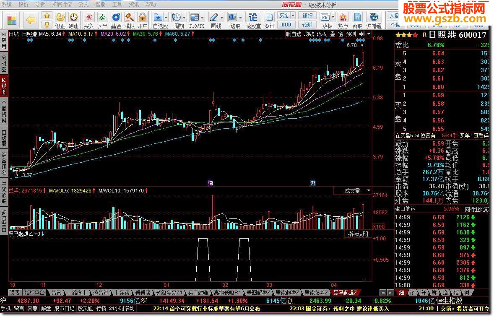Expand the 自选股 dropdown arrow
494x317 pixels.
point(166,18)
